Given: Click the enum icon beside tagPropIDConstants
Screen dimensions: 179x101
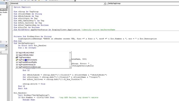Looking at the screenshot, I should coord(17,60).
